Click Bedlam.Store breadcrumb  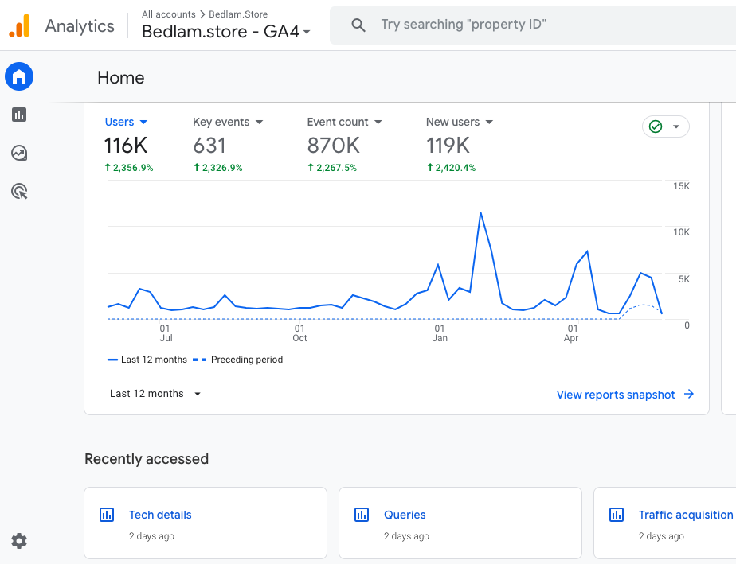[x=238, y=14]
